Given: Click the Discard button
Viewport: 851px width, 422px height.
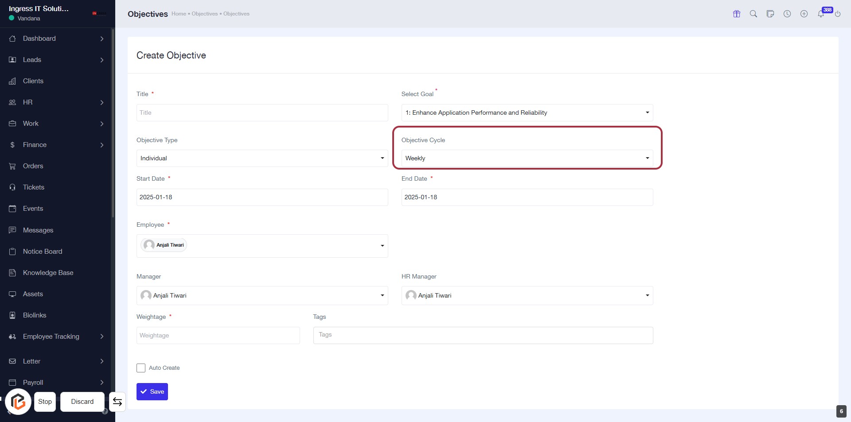Looking at the screenshot, I should (x=82, y=402).
